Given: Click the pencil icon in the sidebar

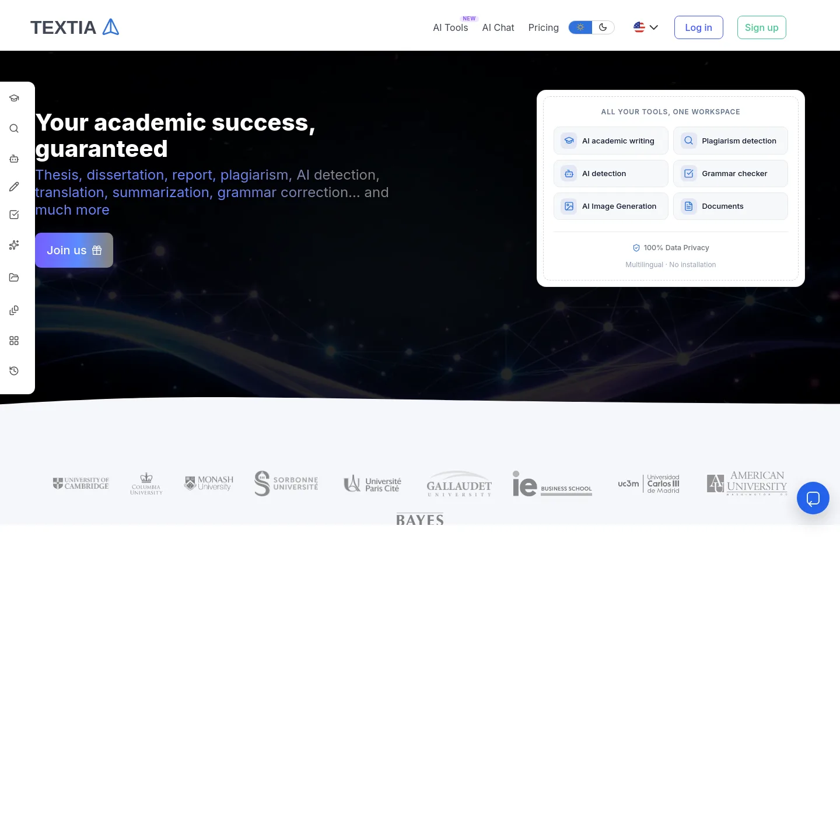Looking at the screenshot, I should tap(14, 187).
